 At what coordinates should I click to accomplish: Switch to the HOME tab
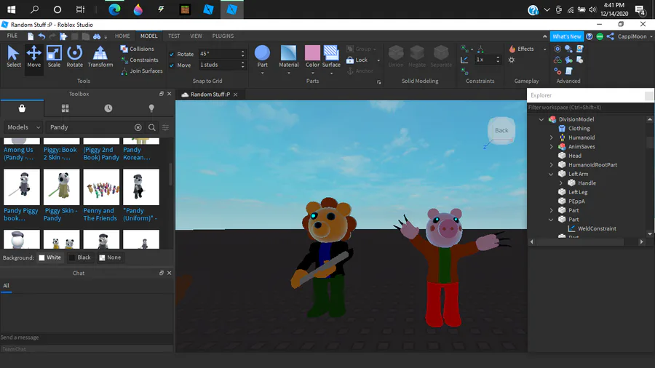pos(122,36)
